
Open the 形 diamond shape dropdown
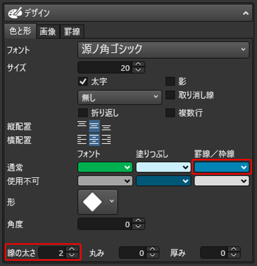[x=98, y=202]
